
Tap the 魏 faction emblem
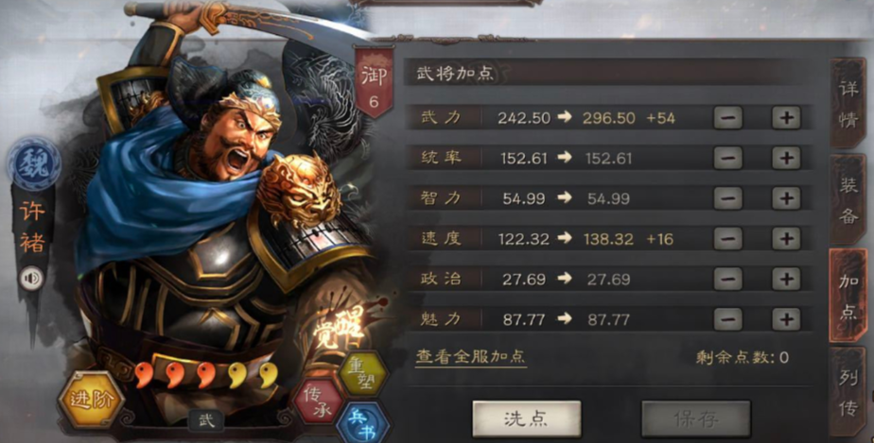(35, 163)
